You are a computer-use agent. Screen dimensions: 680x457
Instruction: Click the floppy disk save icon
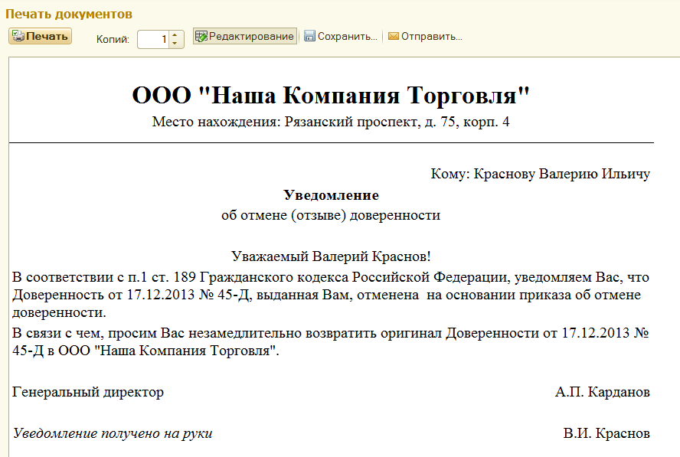(x=309, y=36)
